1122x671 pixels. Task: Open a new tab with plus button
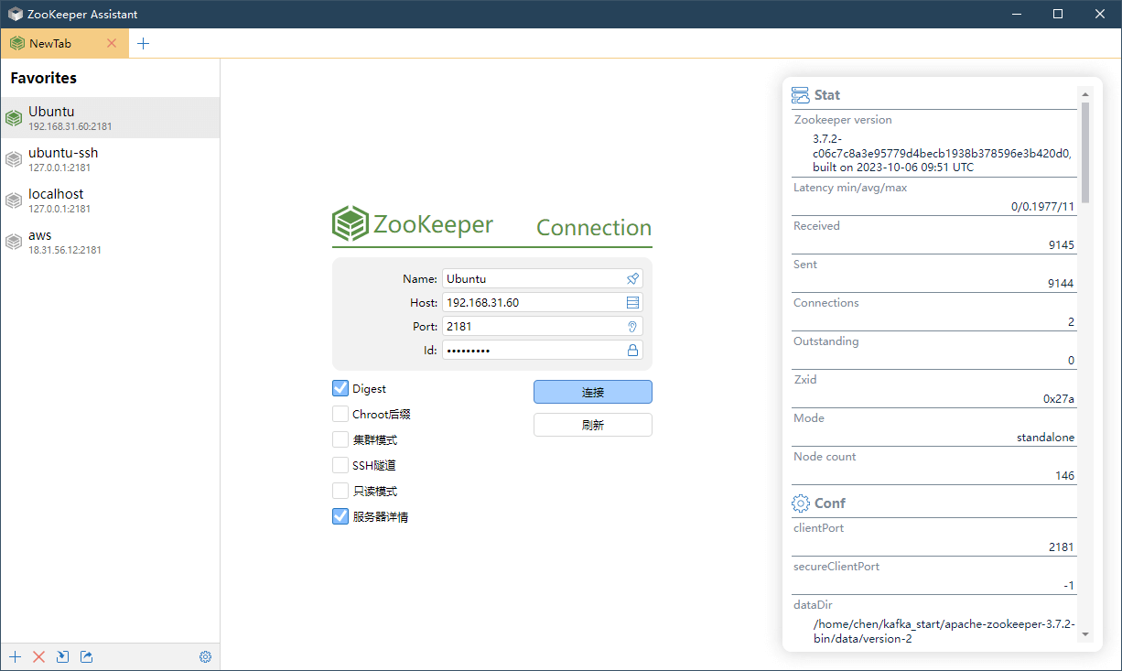[143, 43]
